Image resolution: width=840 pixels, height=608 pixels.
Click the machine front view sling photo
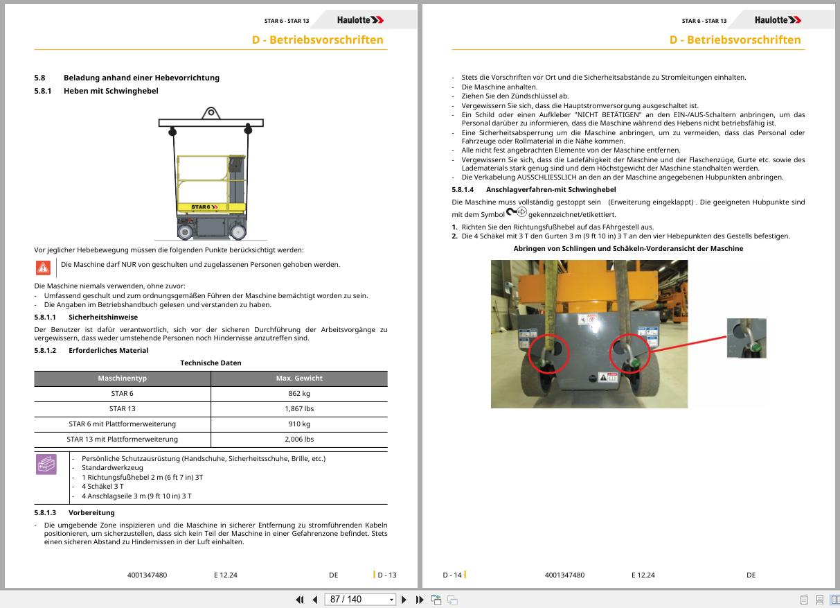[x=589, y=333]
